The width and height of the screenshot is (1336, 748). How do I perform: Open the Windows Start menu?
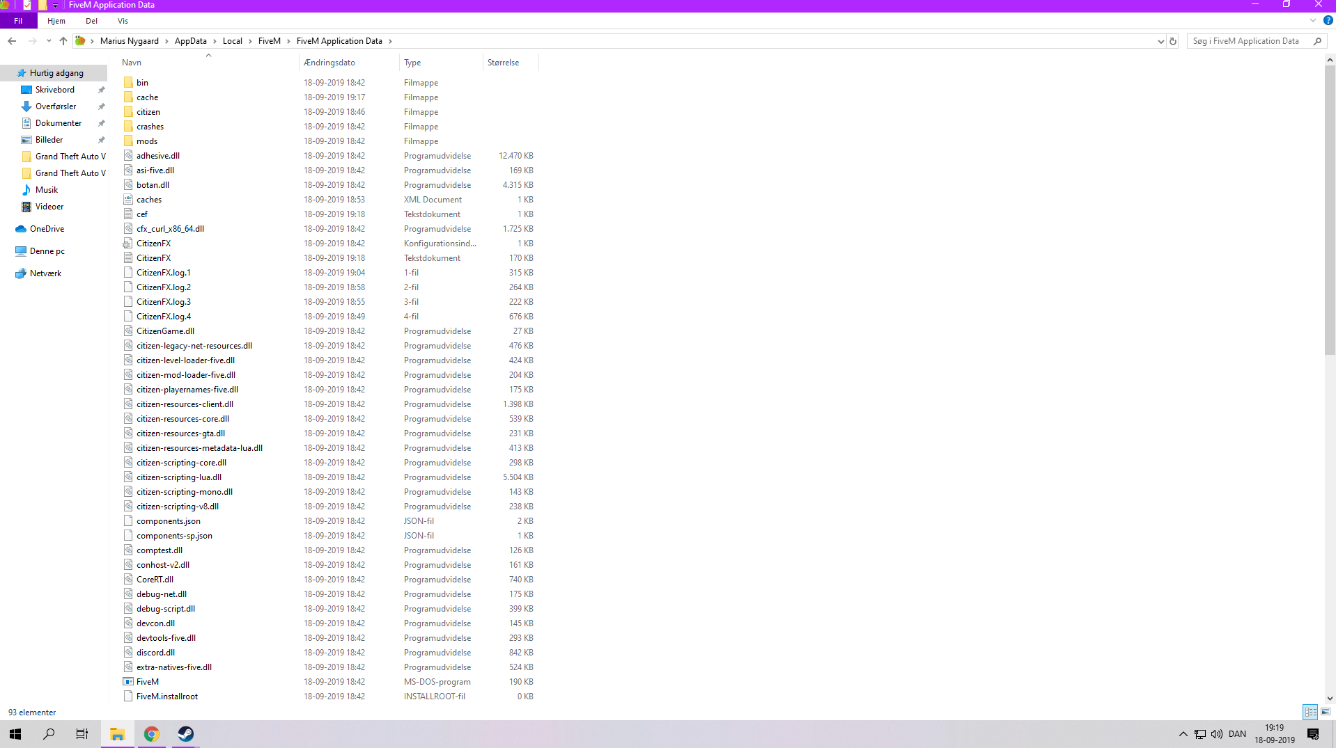15,734
